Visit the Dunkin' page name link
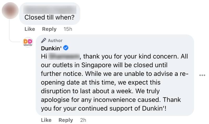The width and height of the screenshot is (209, 124). (51, 48)
